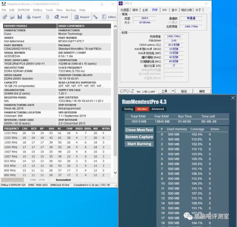Viewport: 237px width, 227px height.
Task: Click the Thaiphoon Burner title bar icon
Action: [x=3, y=4]
